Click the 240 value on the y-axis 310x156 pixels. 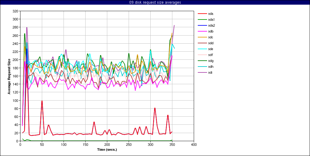pyautogui.click(x=15, y=43)
